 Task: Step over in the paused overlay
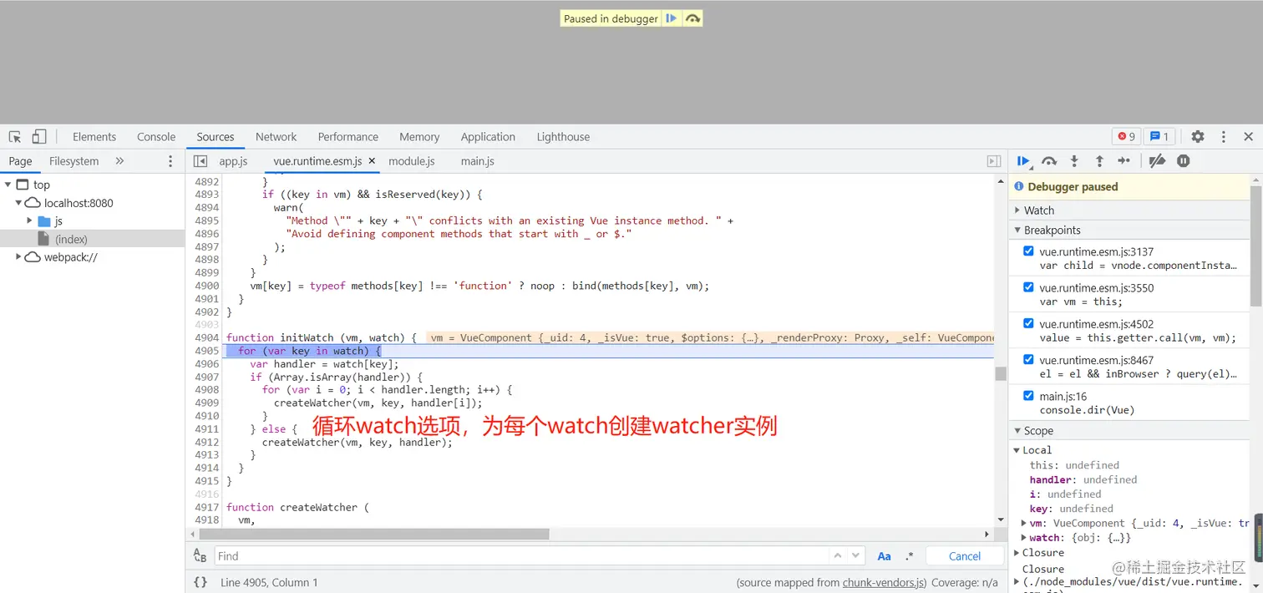[x=692, y=18]
